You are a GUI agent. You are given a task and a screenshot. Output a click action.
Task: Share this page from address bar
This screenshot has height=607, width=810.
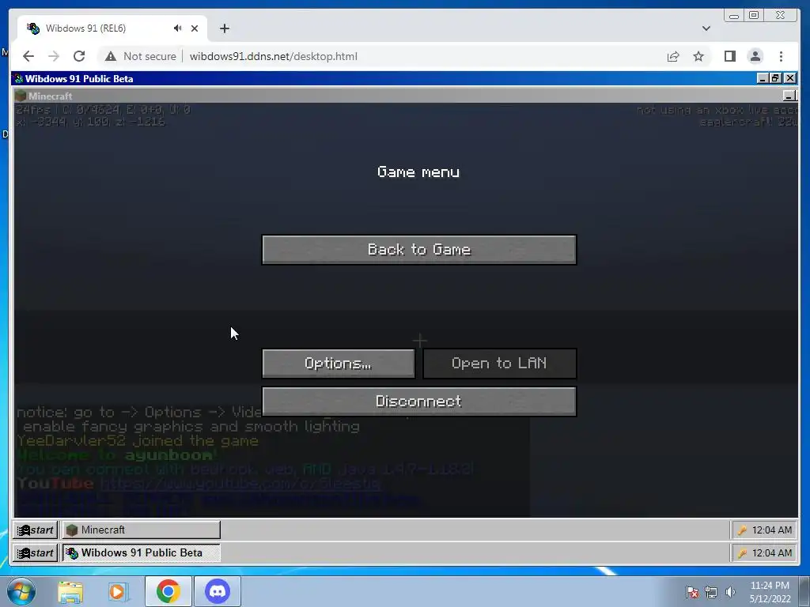[672, 56]
